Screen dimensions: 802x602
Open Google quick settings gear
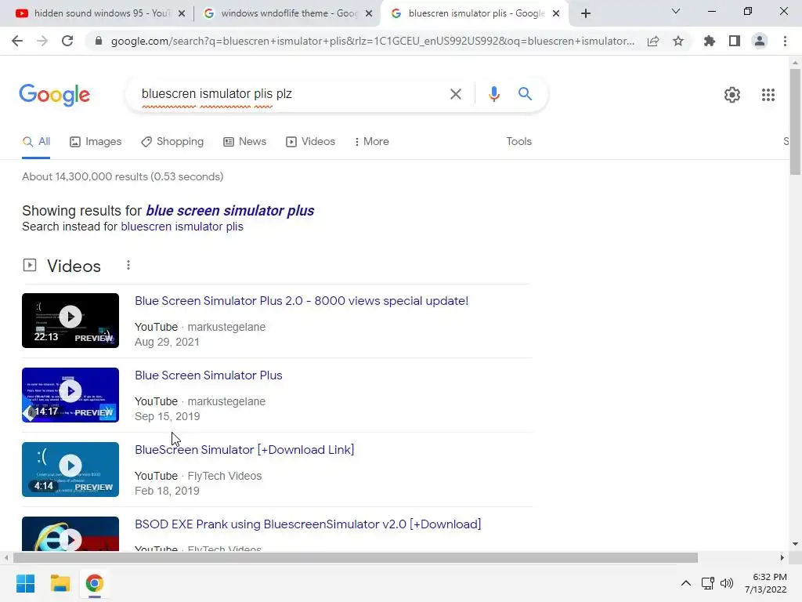(732, 95)
